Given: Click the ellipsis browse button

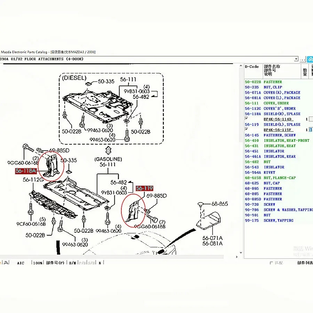Looking at the screenshot, I should (x=303, y=59).
